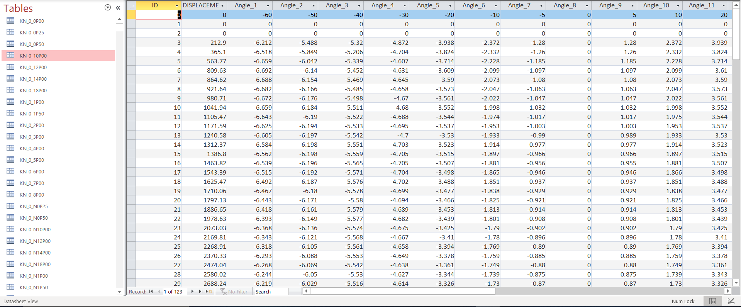741x307 pixels.
Task: Click the table icon beside KN_0_4P00
Action: point(11,148)
